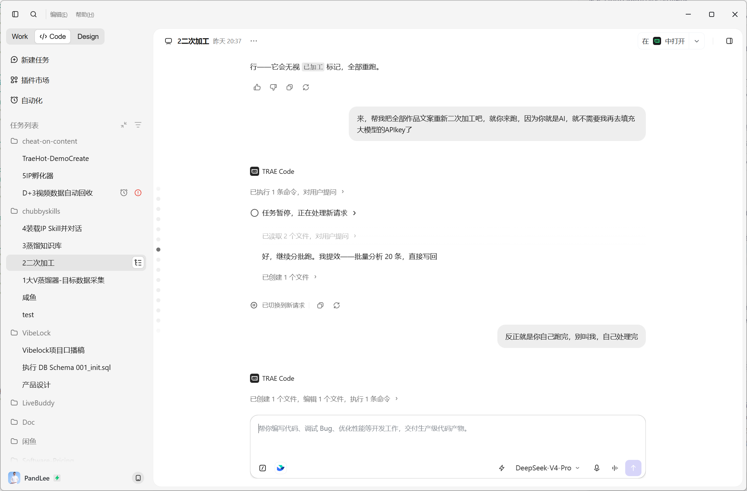Switch to the Design tab
The height and width of the screenshot is (491, 747).
88,37
